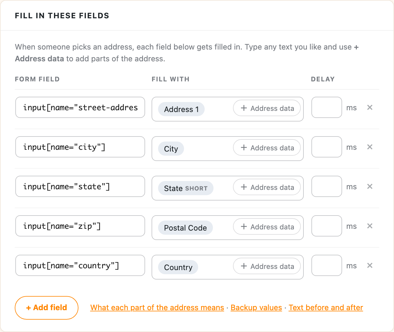The width and height of the screenshot is (394, 332).
Task: Click the + Add field button
Action: 47,308
